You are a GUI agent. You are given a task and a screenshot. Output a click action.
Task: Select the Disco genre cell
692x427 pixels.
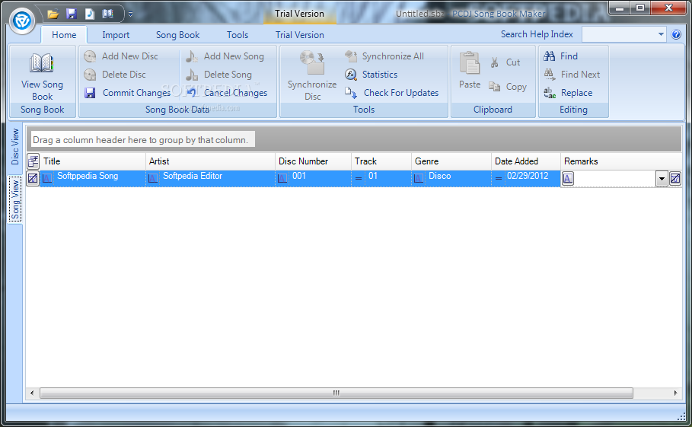tap(451, 178)
